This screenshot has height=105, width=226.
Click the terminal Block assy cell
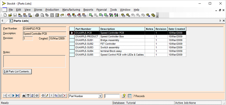click(122, 51)
